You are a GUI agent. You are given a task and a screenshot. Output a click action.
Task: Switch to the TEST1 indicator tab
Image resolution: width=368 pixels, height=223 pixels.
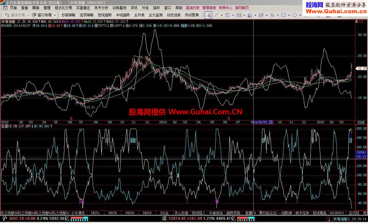tap(95, 213)
